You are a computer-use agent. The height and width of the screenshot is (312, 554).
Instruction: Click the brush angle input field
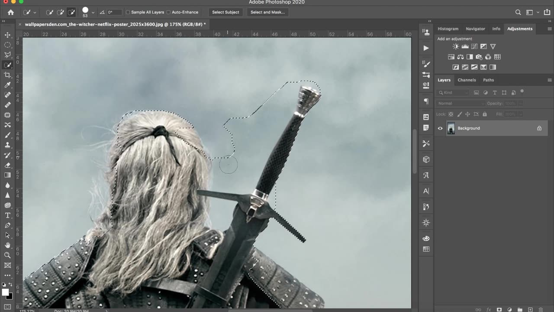coord(114,12)
